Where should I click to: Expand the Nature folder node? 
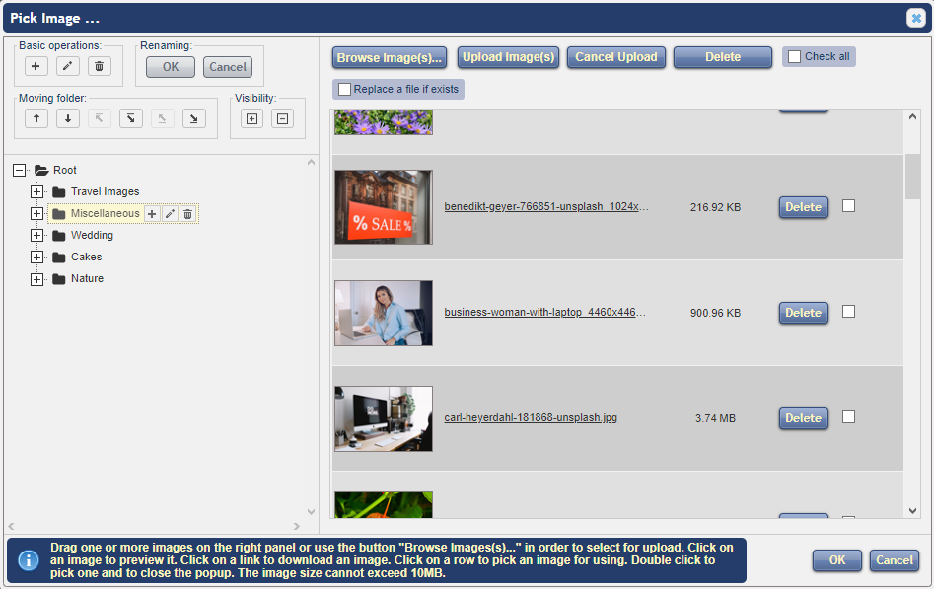coord(36,279)
